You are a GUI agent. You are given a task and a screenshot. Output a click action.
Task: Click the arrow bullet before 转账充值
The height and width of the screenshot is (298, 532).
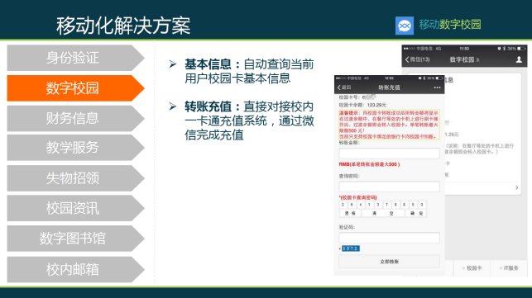point(173,106)
